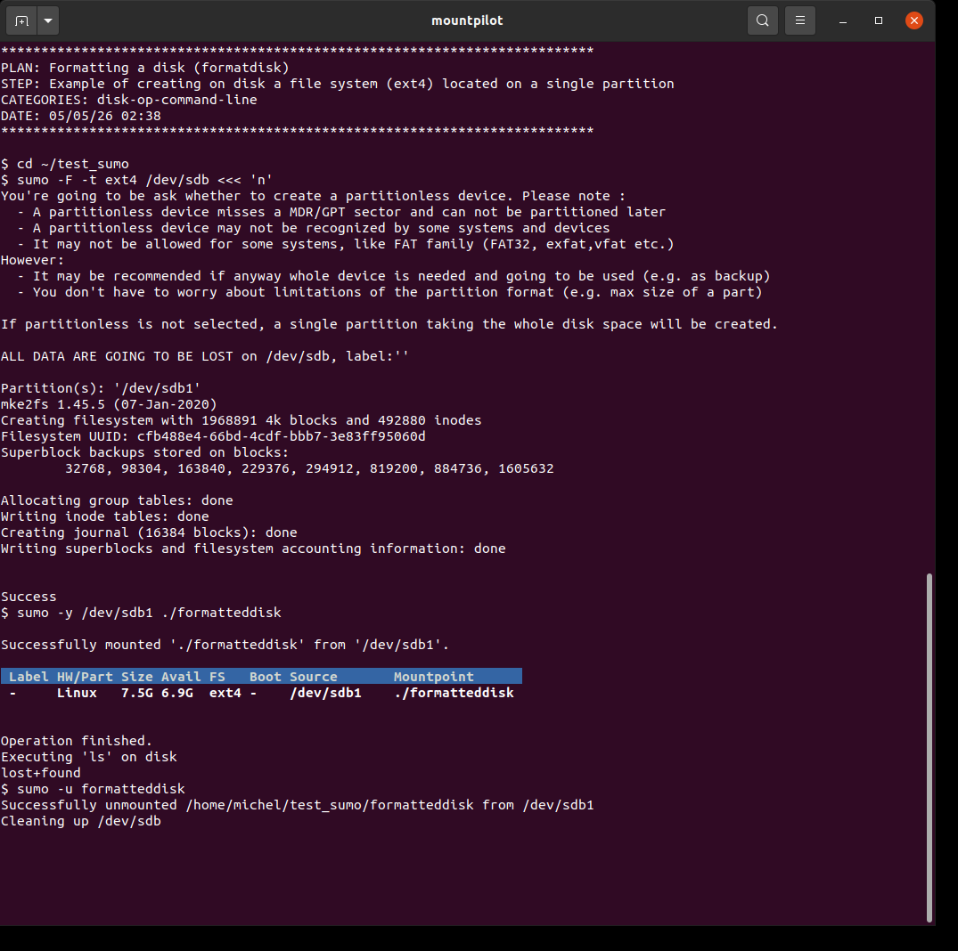The height and width of the screenshot is (951, 958).
Task: Click the 'ext4' filesystem cell
Action: coord(225,693)
